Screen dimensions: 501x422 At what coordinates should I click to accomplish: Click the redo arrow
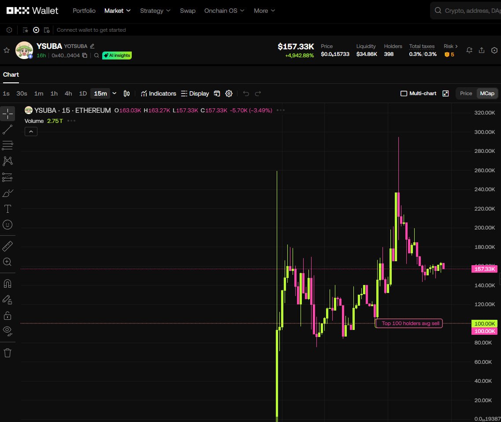pyautogui.click(x=258, y=93)
